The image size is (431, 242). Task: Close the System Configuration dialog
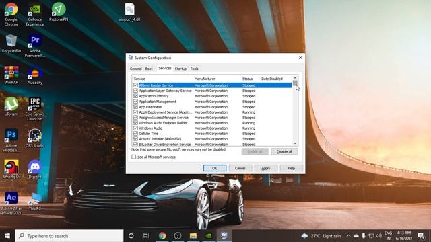(300, 58)
